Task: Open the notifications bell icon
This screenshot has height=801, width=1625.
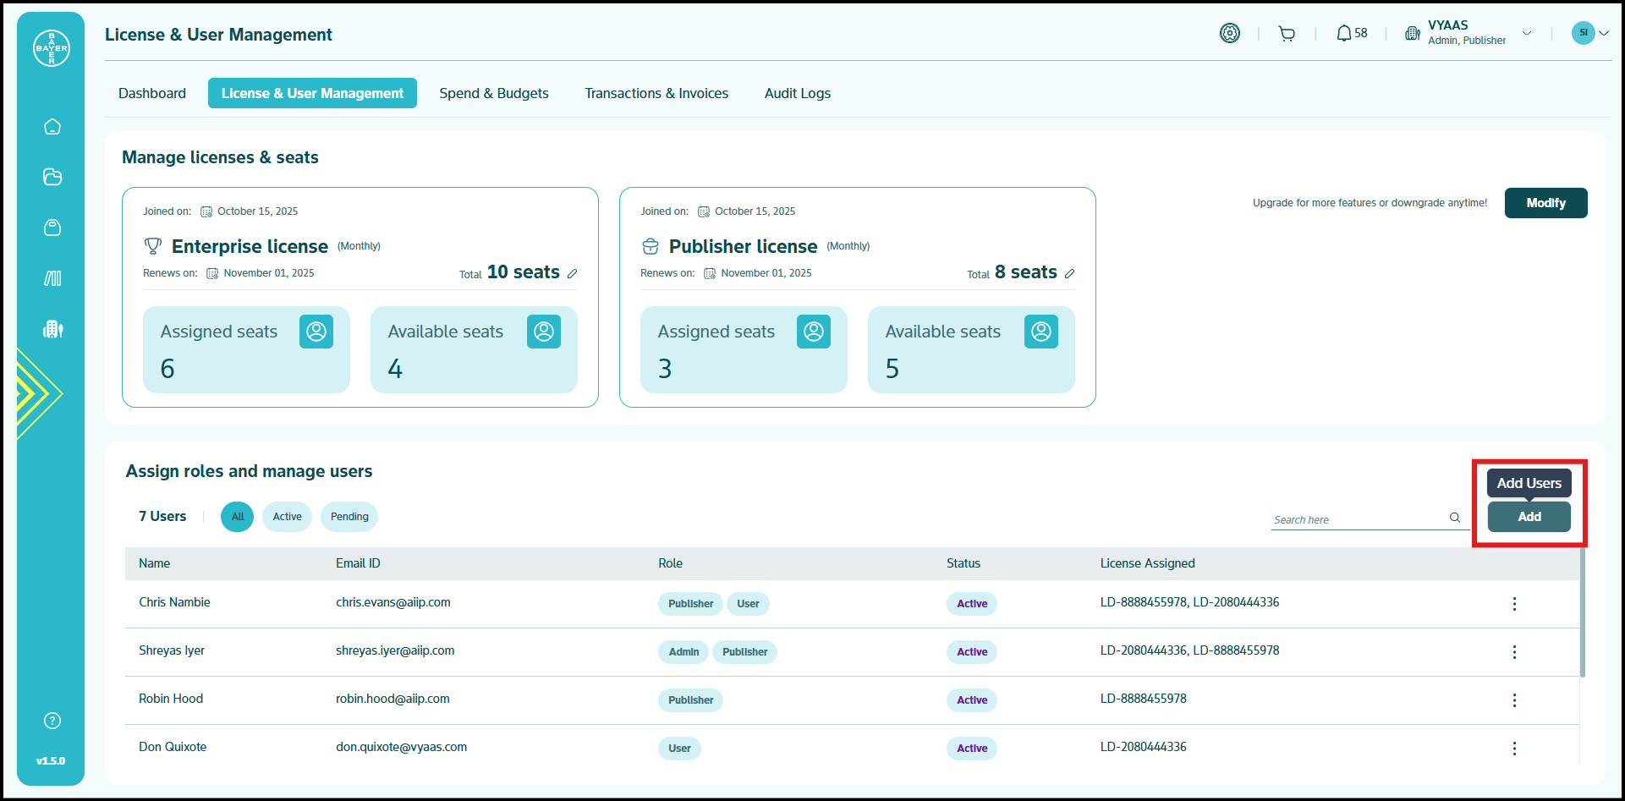Action: 1343,34
